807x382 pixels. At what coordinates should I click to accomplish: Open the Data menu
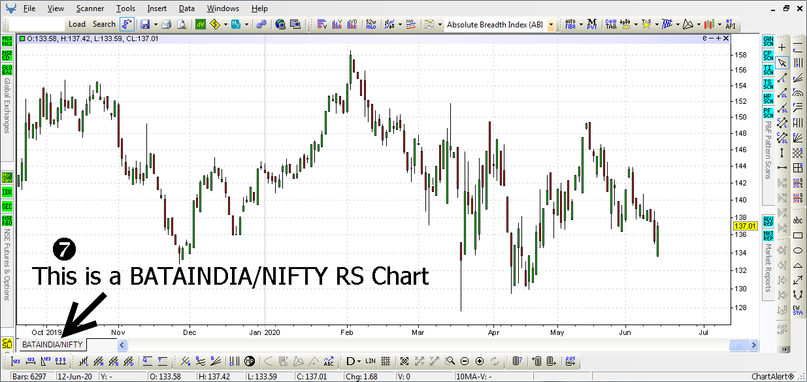(x=186, y=8)
